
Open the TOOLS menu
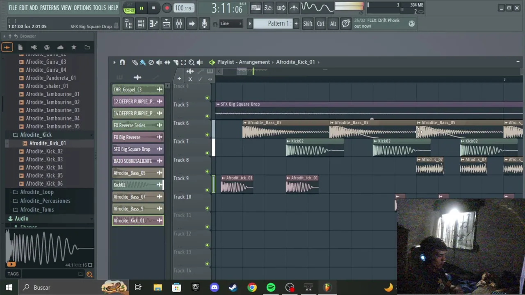tap(100, 8)
